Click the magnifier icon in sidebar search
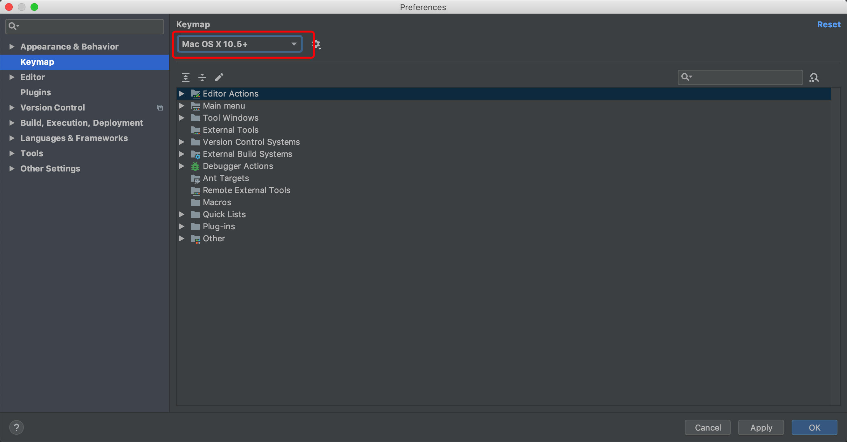This screenshot has height=442, width=847. click(x=13, y=26)
